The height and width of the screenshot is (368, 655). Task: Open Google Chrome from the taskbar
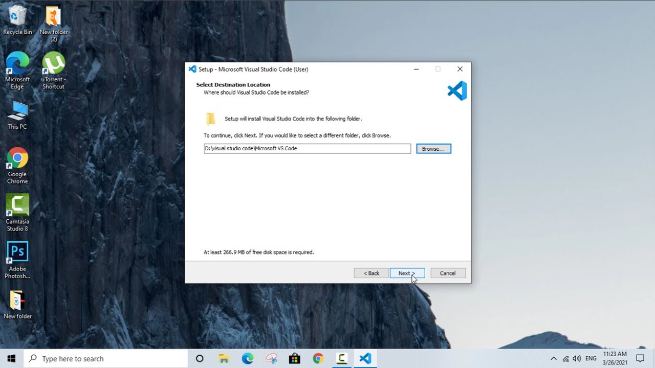tap(318, 359)
